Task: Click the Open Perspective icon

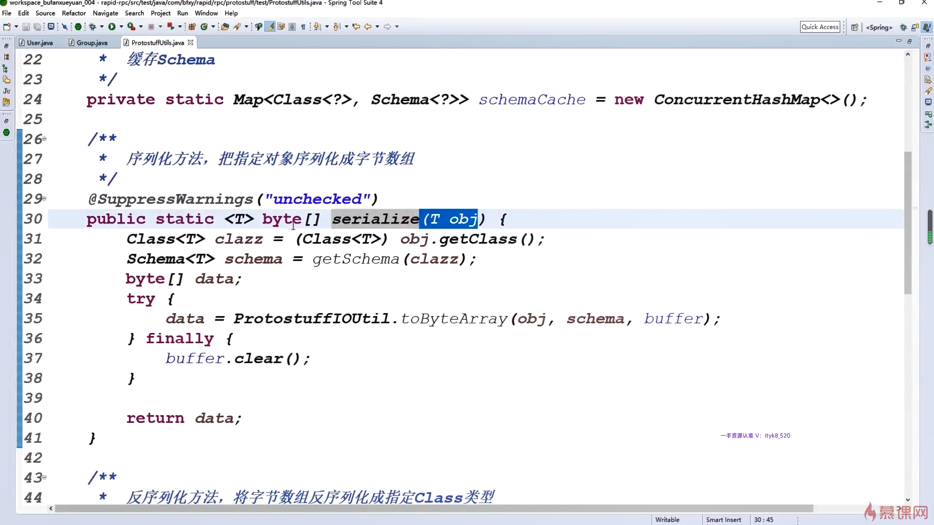Action: point(854,27)
